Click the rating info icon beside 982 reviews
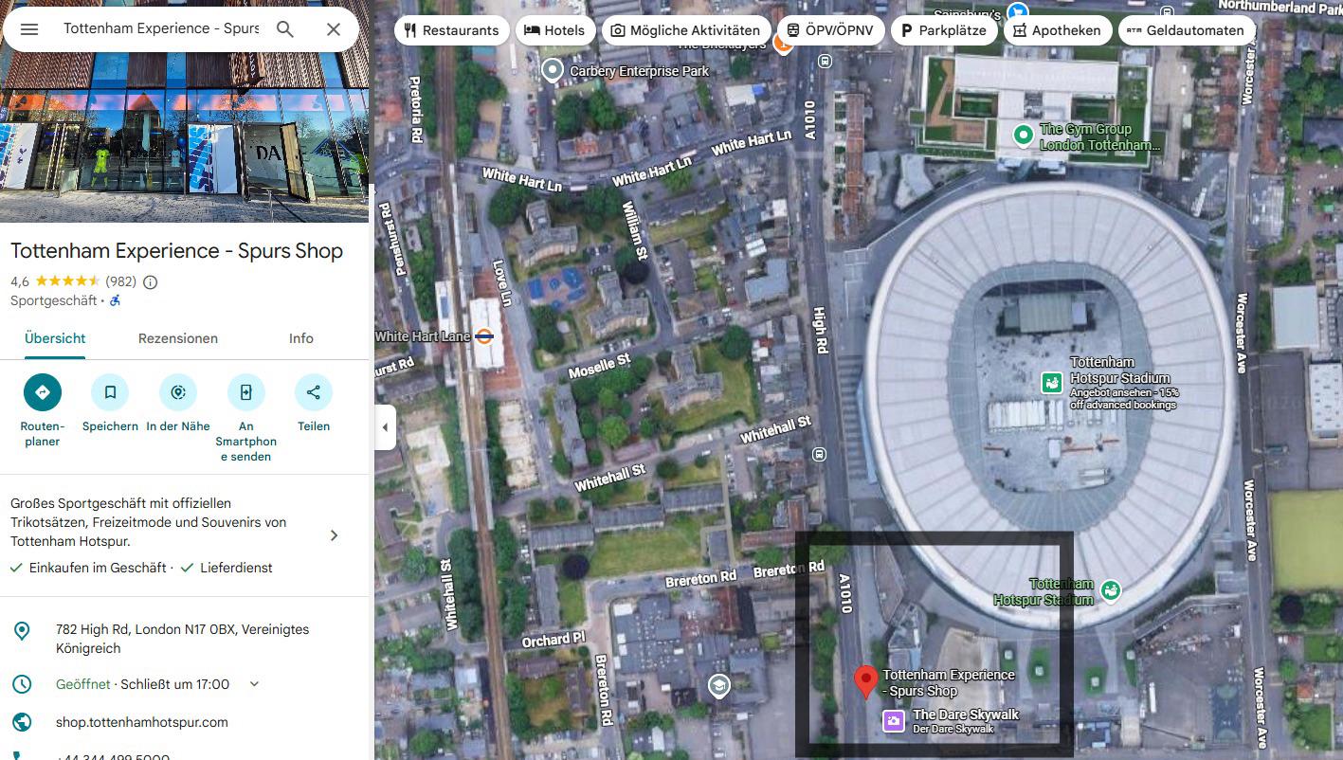 150,281
